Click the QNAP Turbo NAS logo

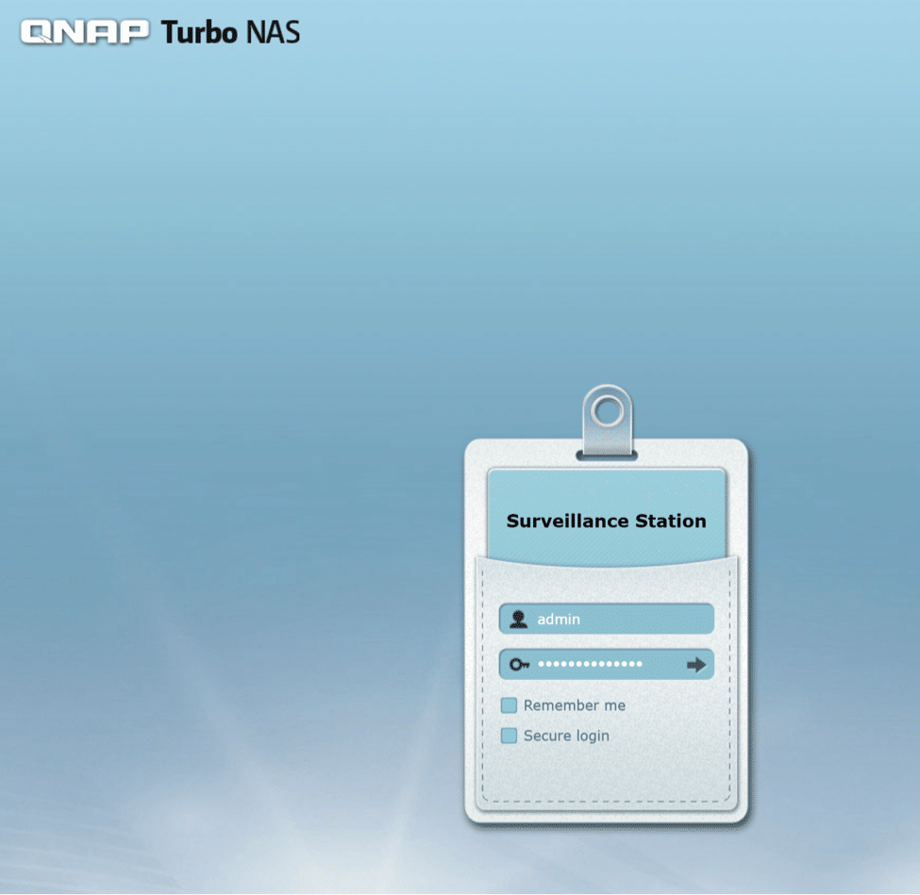(x=160, y=32)
